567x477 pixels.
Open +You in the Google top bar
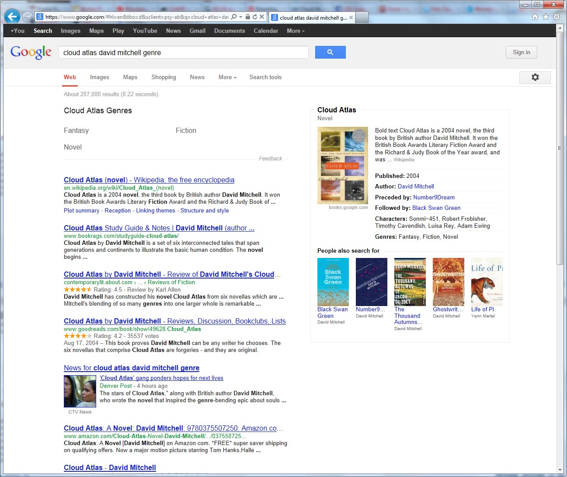coord(17,31)
